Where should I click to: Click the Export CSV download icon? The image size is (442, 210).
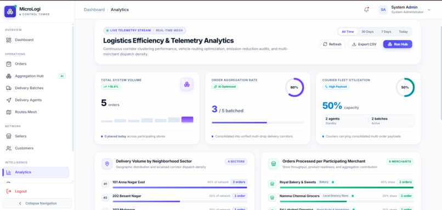(354, 44)
